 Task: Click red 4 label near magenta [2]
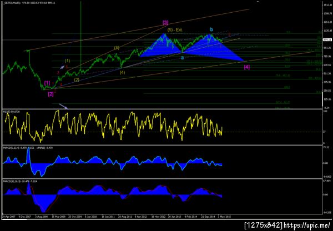click(61, 84)
